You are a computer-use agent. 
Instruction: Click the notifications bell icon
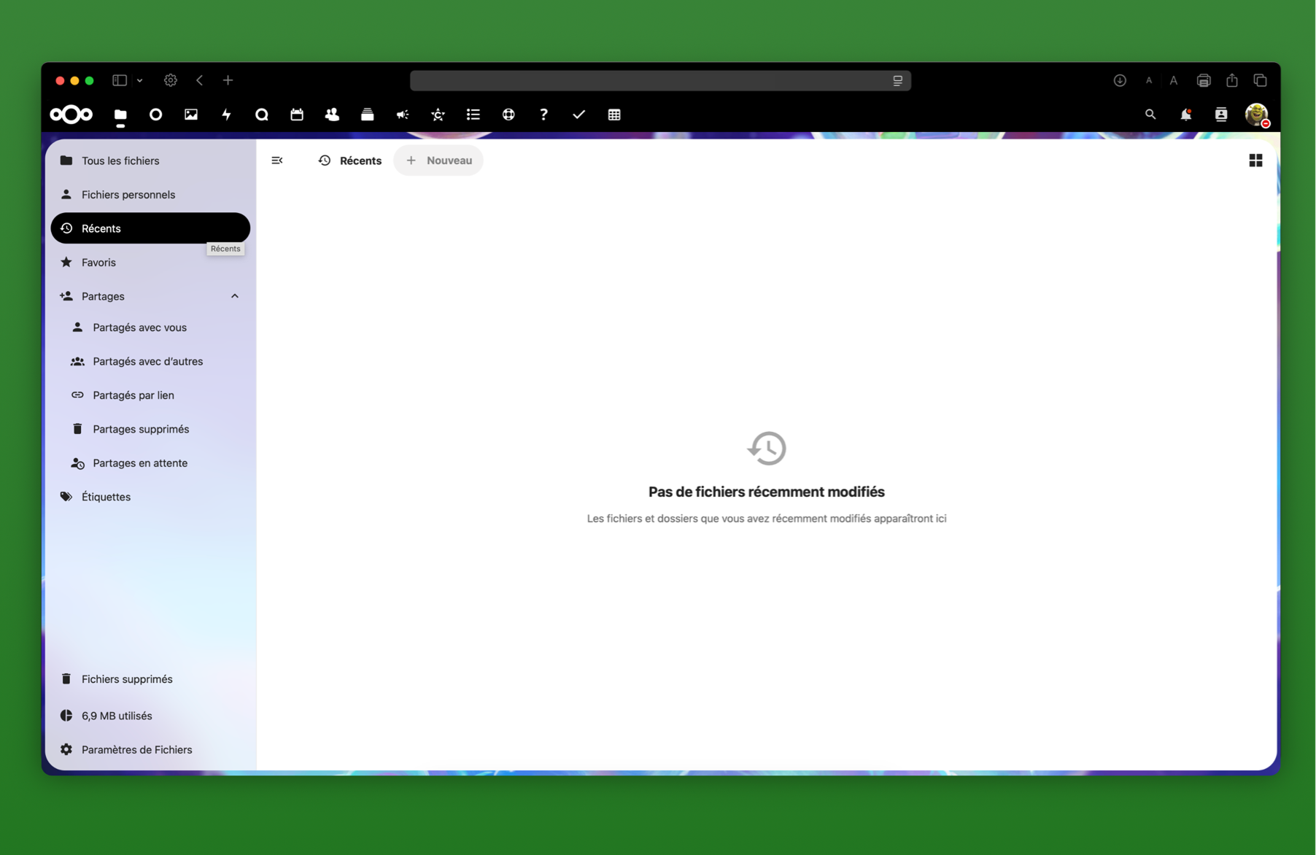[1185, 115]
